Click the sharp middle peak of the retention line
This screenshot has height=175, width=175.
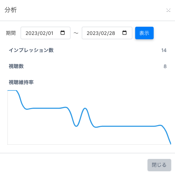pos(85,108)
